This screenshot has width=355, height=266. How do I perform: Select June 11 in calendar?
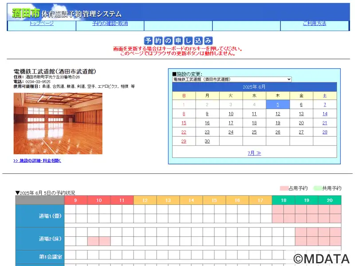[254, 114]
